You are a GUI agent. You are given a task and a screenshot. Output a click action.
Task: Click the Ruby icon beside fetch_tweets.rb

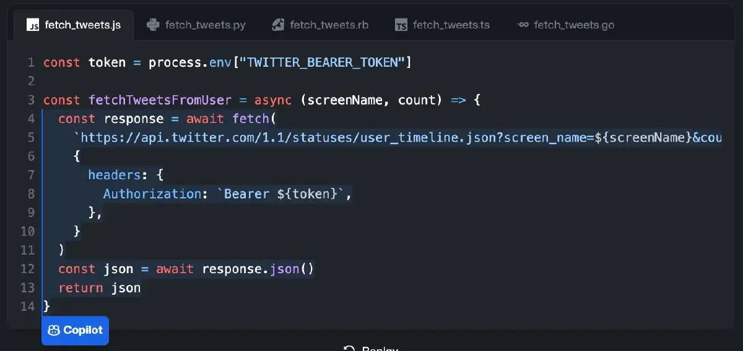[x=279, y=25]
